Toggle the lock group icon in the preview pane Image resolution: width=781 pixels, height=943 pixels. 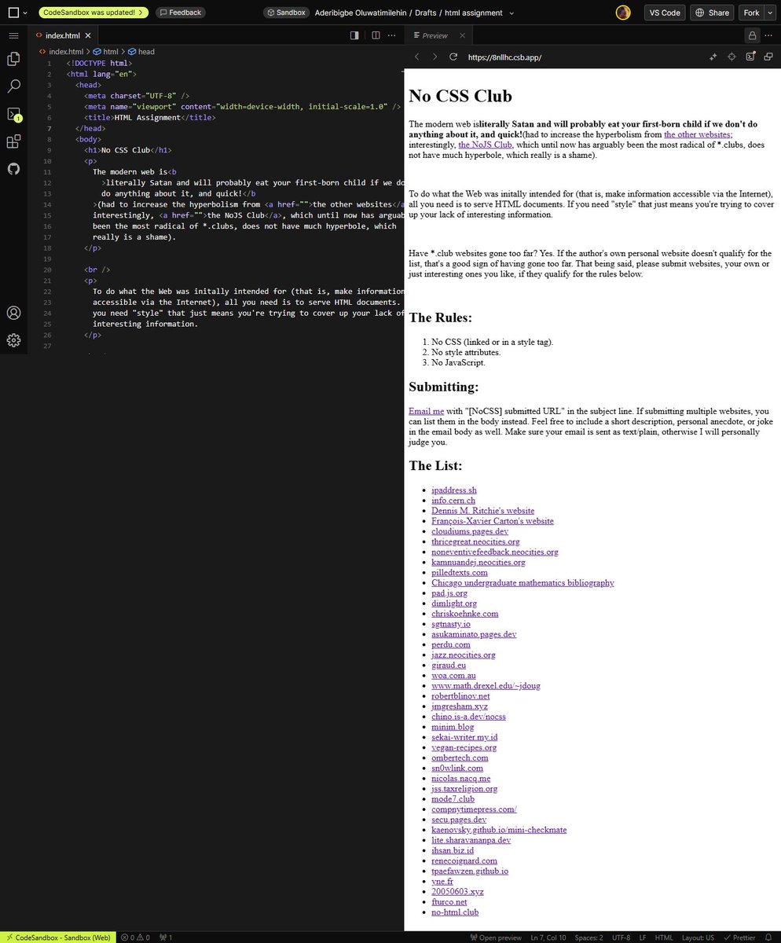click(x=752, y=35)
